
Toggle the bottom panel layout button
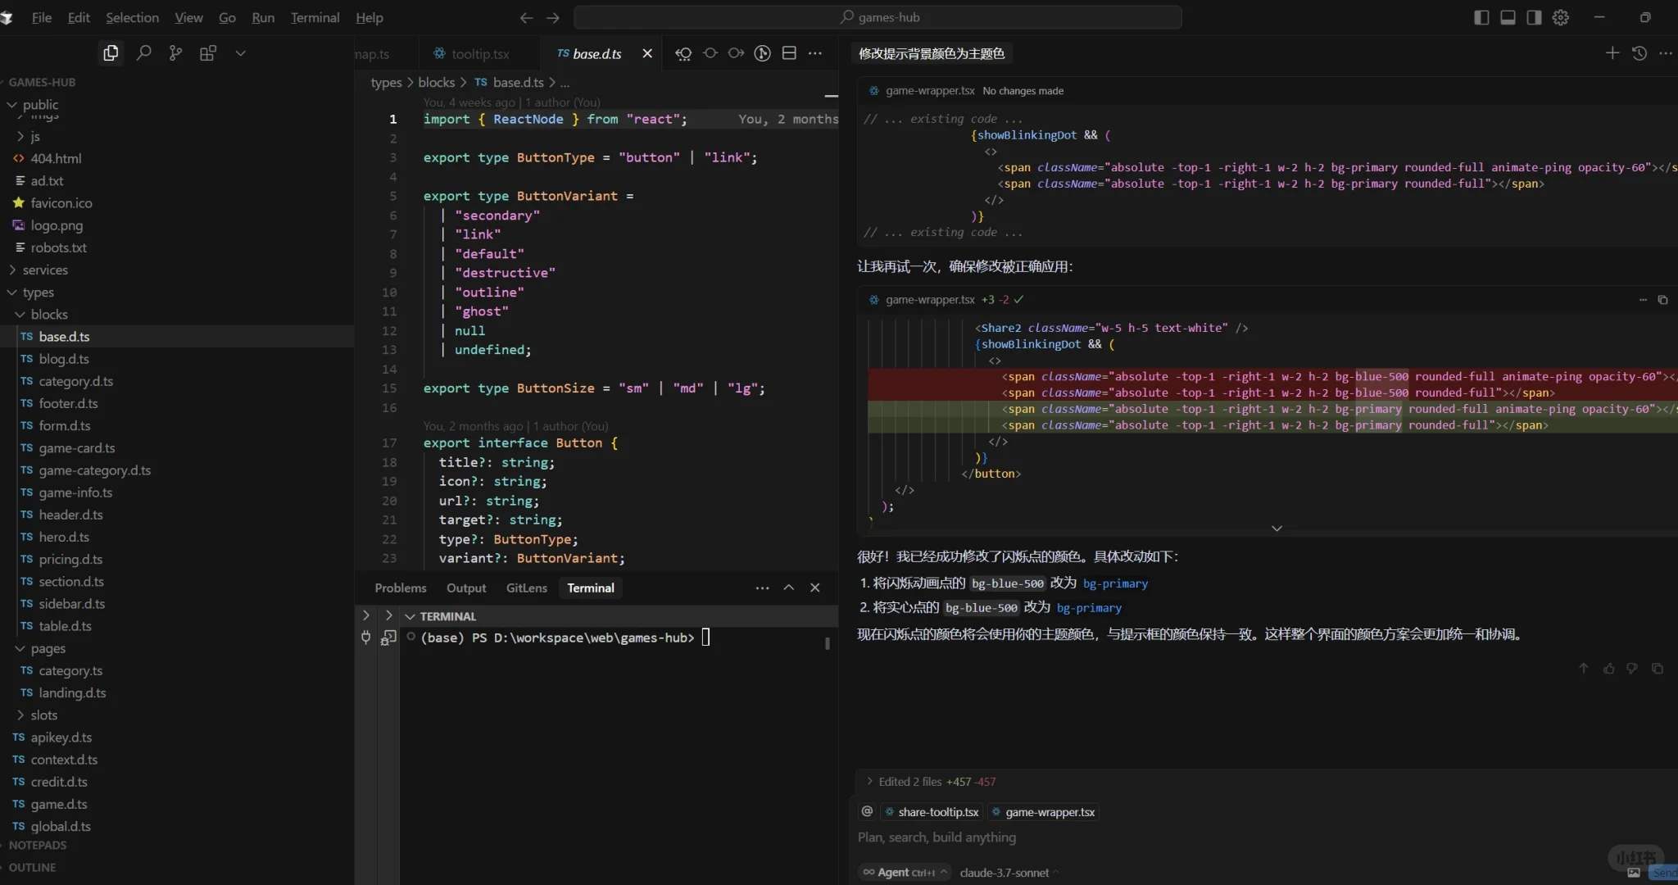1508,17
